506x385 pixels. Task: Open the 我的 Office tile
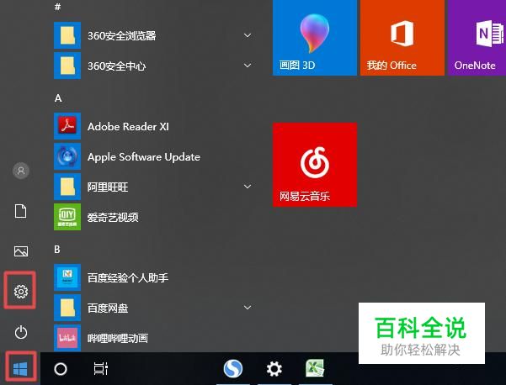[x=402, y=38]
